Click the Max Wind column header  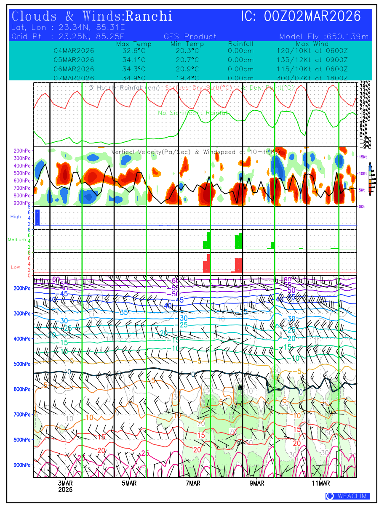[x=312, y=44]
